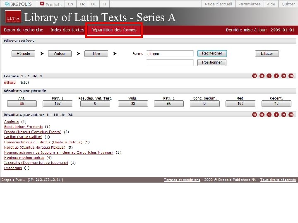Open the Fronto (Marcus Cornelius Fronto) link
Viewport: 298px width, 223px height.
point(33,132)
